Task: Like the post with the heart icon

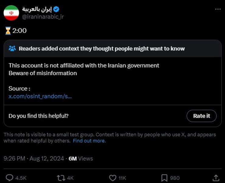Action: click(x=113, y=178)
